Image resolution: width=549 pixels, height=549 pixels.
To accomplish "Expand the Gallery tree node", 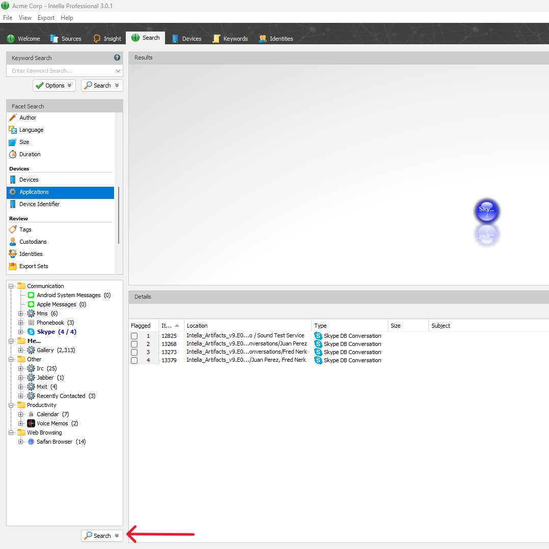I will click(x=21, y=350).
